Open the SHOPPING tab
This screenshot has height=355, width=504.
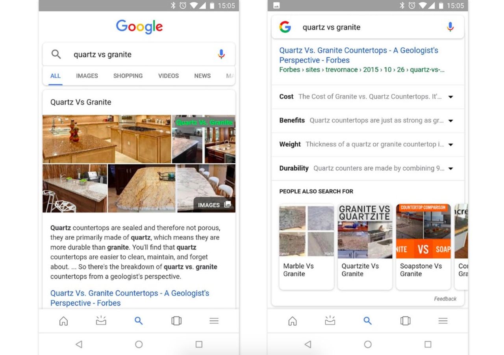click(x=128, y=76)
